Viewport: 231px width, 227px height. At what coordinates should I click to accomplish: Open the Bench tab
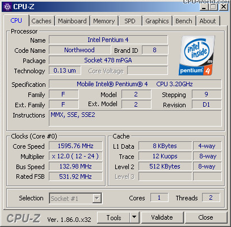coord(184,21)
